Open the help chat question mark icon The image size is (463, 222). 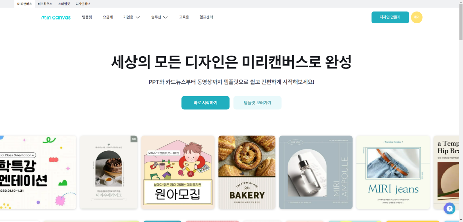(x=449, y=209)
